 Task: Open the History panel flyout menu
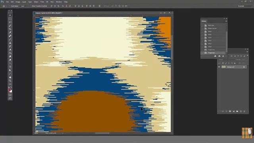pyautogui.click(x=226, y=21)
